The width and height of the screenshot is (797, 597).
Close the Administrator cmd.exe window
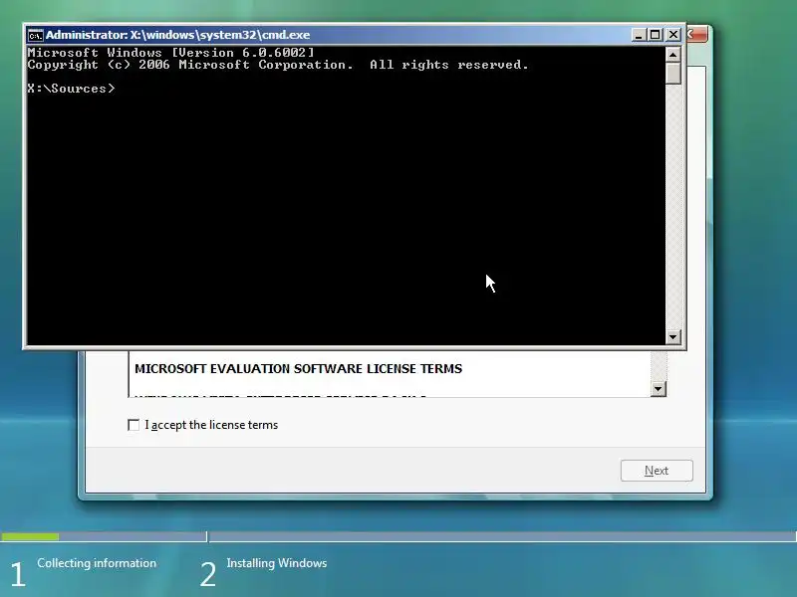pos(673,35)
